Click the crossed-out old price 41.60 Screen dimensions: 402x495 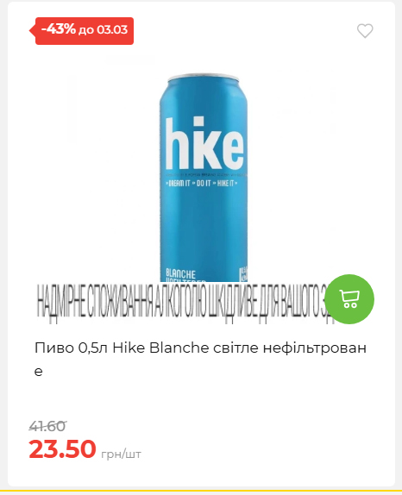[47, 426]
